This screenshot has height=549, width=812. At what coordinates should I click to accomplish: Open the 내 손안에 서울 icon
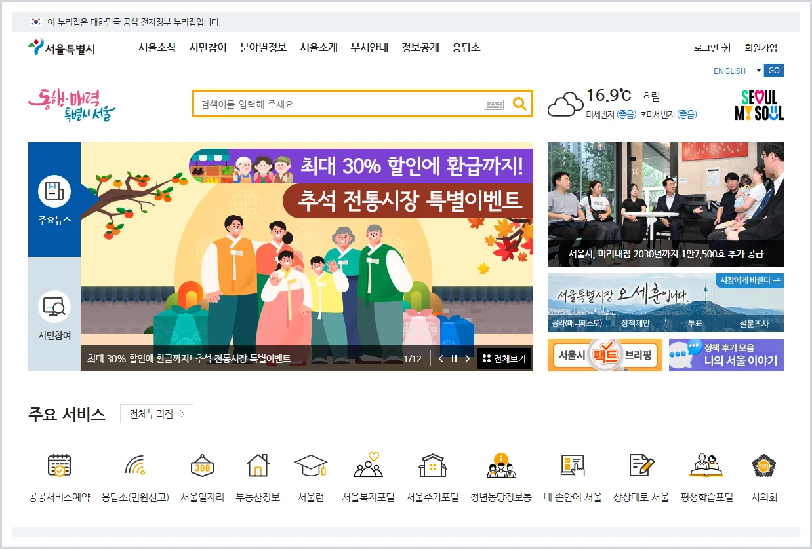pyautogui.click(x=573, y=465)
